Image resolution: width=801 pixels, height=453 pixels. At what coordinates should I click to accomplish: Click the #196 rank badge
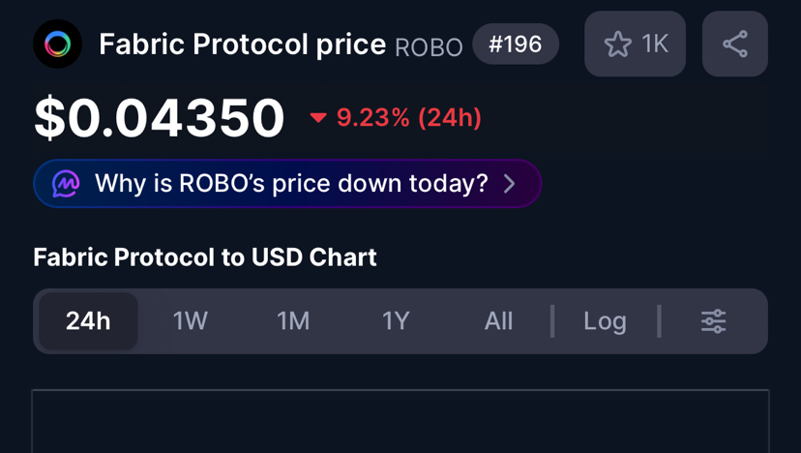point(516,45)
